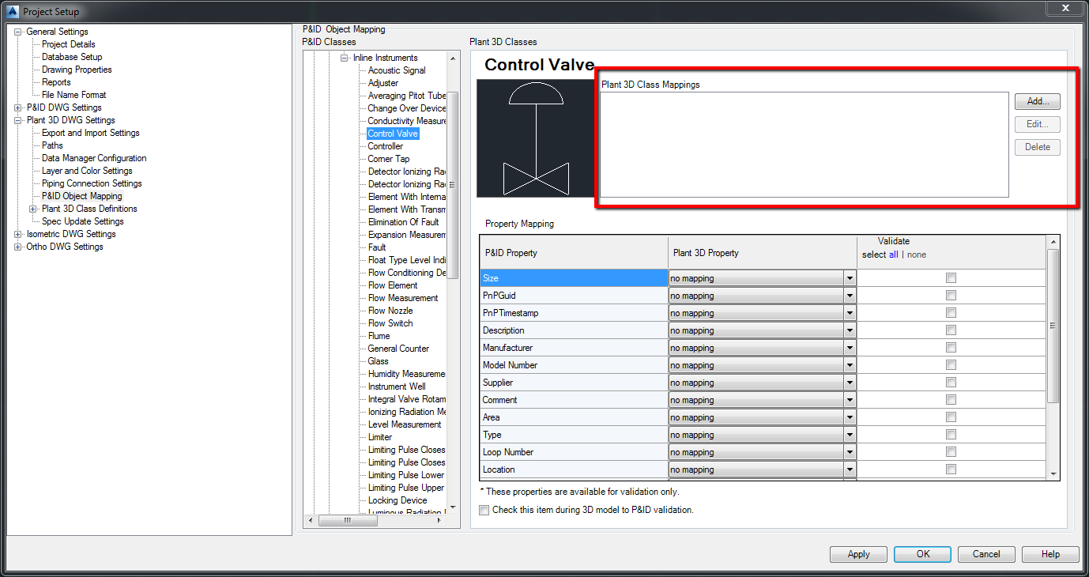Open the Plant 3D Property dropdown for Size

tap(850, 278)
